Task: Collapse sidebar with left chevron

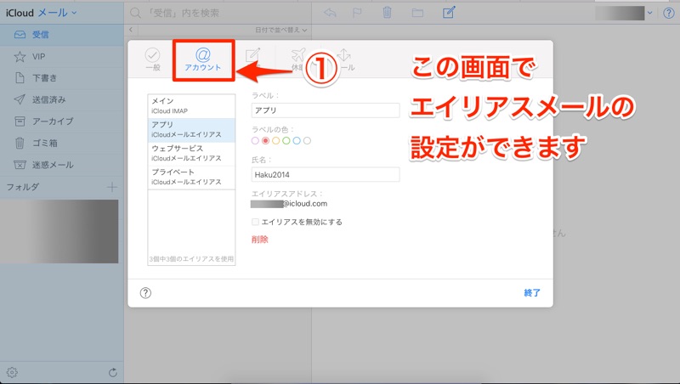Action: 131,30
